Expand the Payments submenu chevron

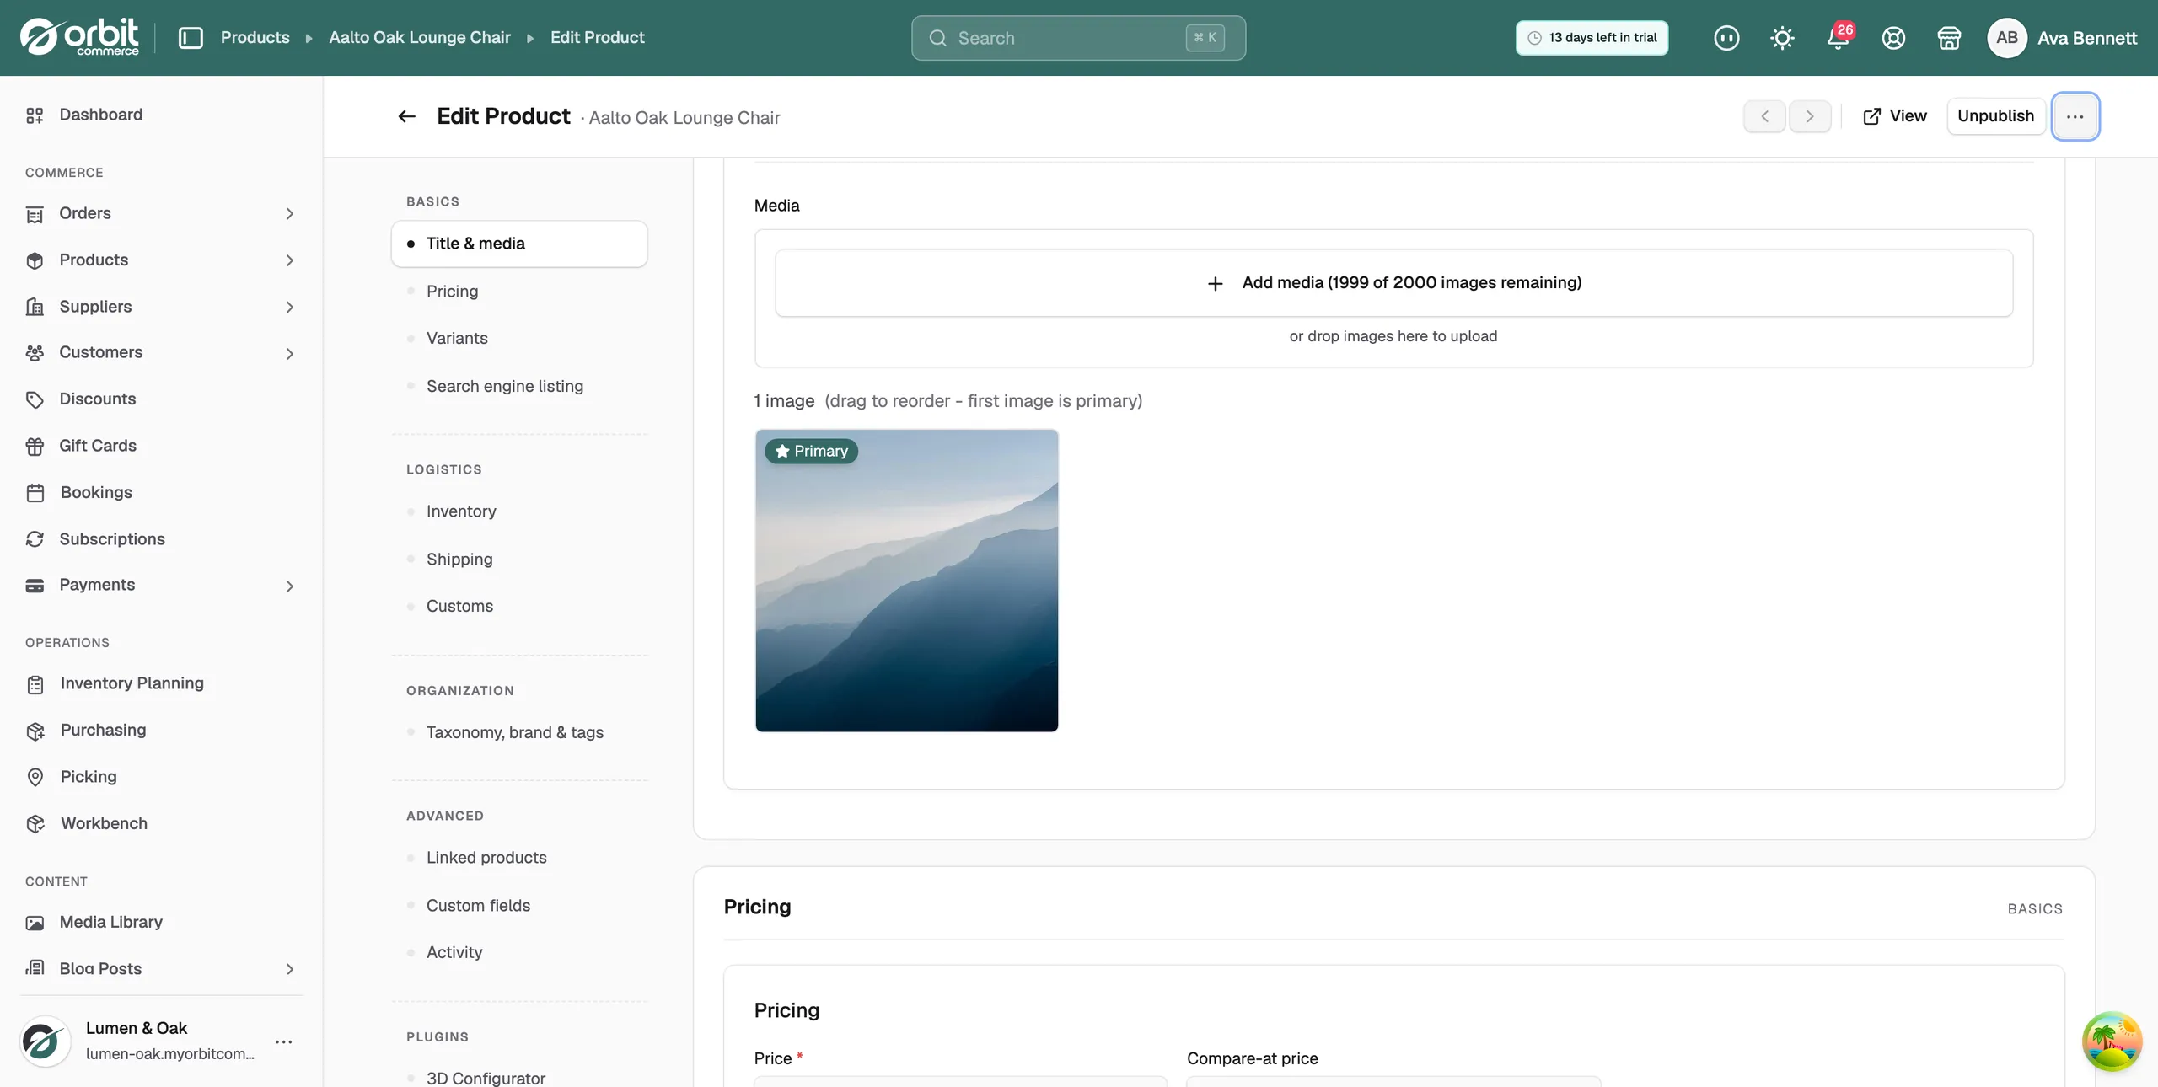coord(289,586)
